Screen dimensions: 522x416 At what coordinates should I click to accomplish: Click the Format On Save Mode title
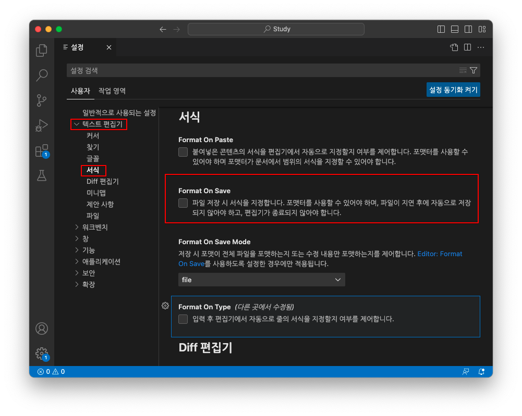point(214,242)
